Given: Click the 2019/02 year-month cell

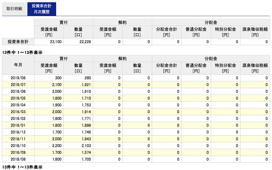Looking at the screenshot, I should tap(18, 119).
